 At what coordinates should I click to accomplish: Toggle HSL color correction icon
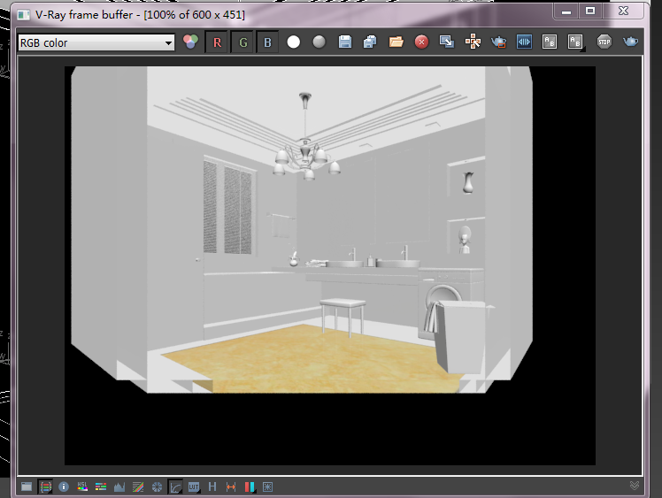click(82, 487)
